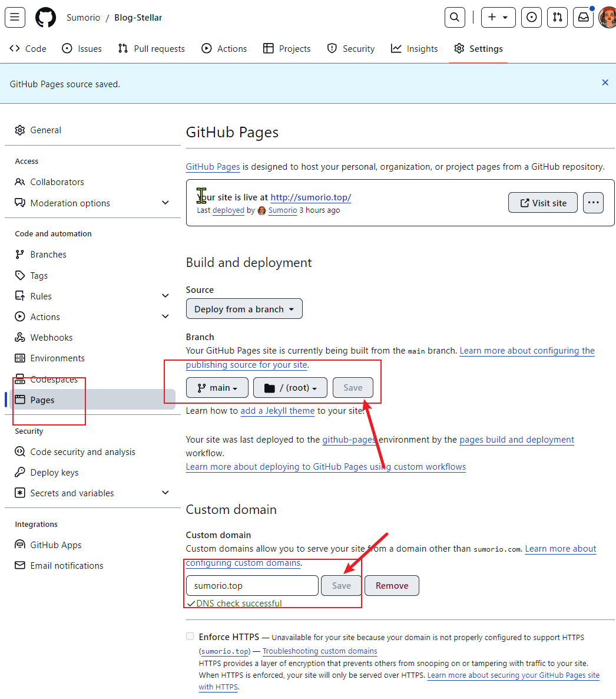Open the http://sumorio.top/ site link
This screenshot has height=699, width=616.
pyautogui.click(x=310, y=197)
